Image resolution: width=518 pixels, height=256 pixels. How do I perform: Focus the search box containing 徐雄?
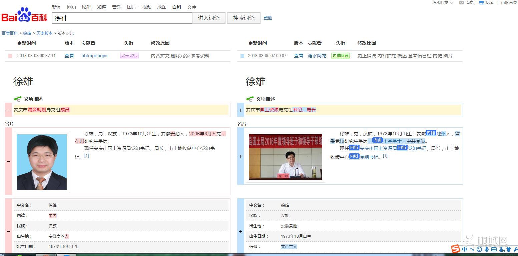[x=122, y=18]
